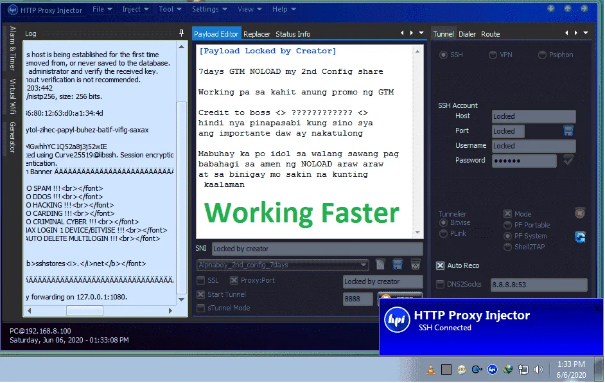Viewport: 605px width, 383px height.
Task: Click the Internet Download Manager globe tray icon
Action: (x=508, y=370)
